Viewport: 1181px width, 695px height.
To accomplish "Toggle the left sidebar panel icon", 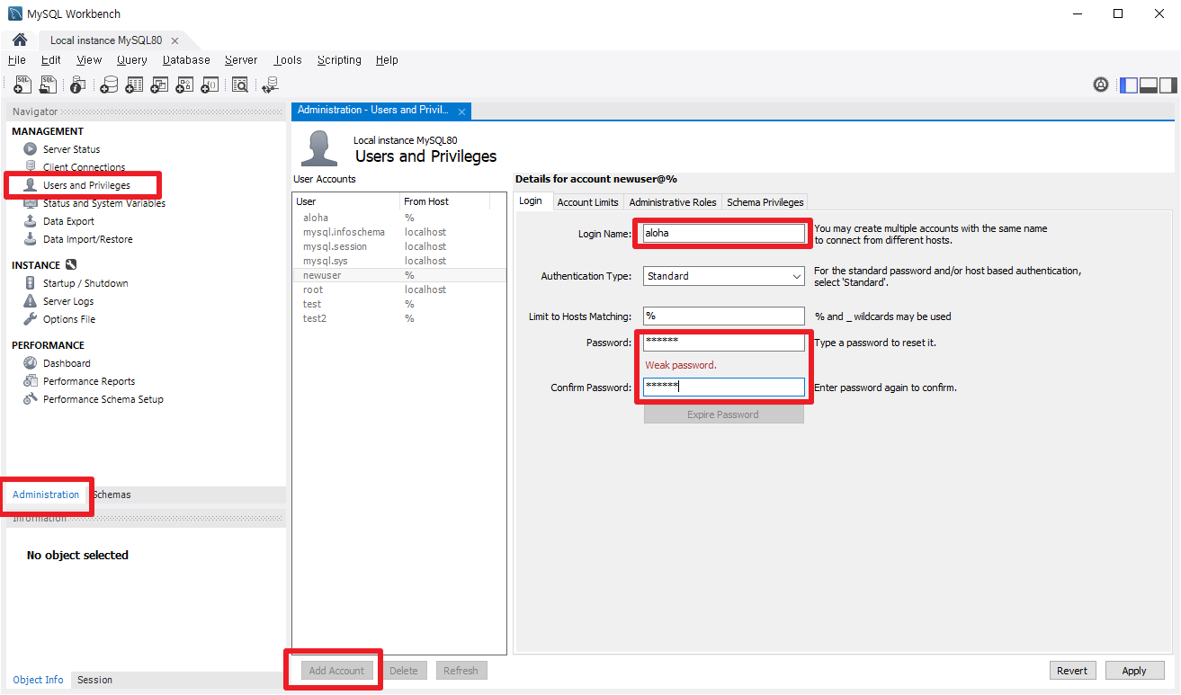I will click(x=1129, y=85).
